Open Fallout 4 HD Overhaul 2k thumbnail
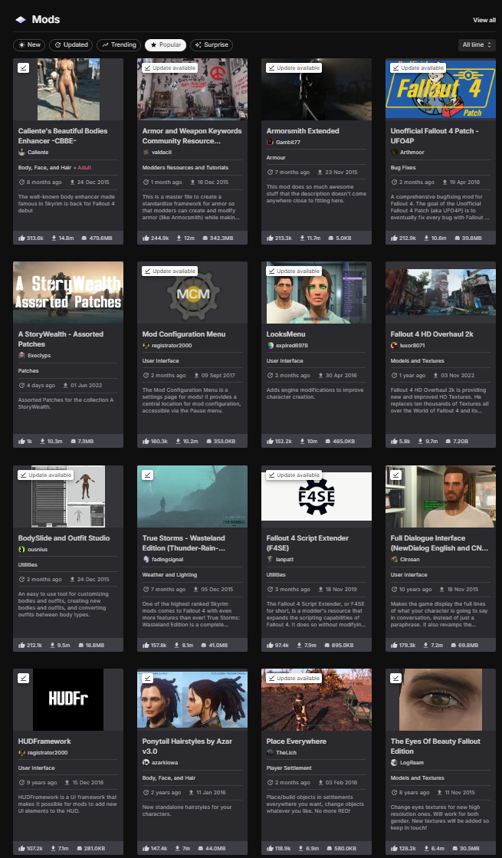The height and width of the screenshot is (858, 502). coord(441,292)
